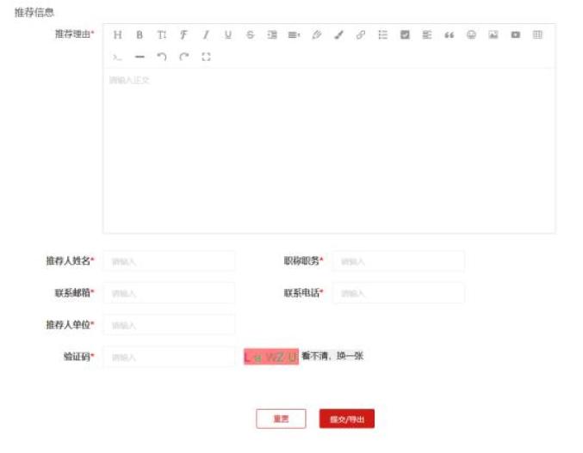The height and width of the screenshot is (453, 583).
Task: Toggle fullscreen editor mode
Action: (206, 57)
